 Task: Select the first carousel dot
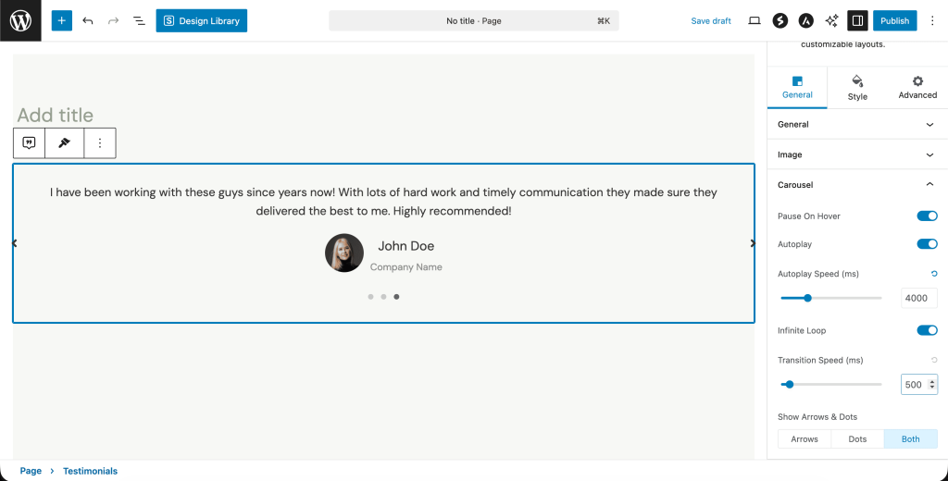point(370,297)
